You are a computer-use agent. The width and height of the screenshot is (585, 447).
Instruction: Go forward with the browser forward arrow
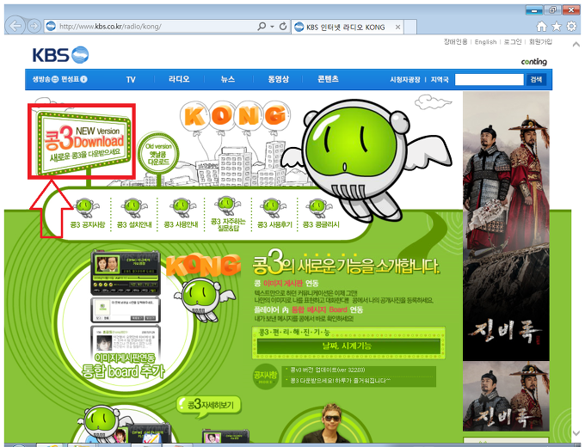click(x=34, y=26)
